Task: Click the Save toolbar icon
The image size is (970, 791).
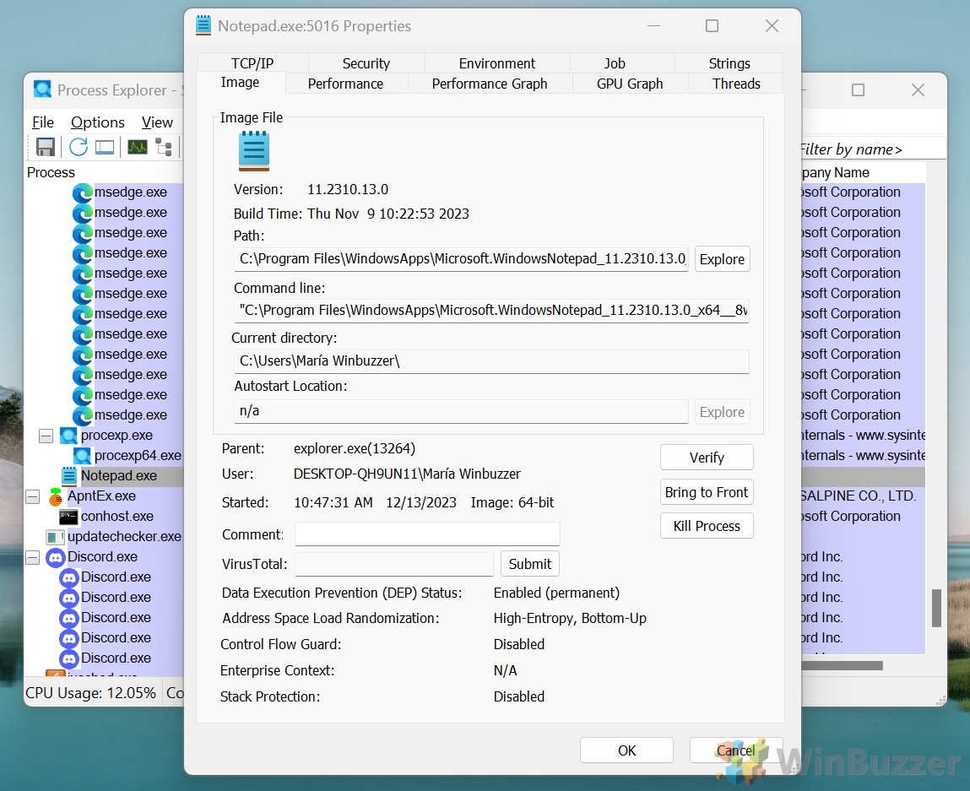Action: click(x=46, y=147)
